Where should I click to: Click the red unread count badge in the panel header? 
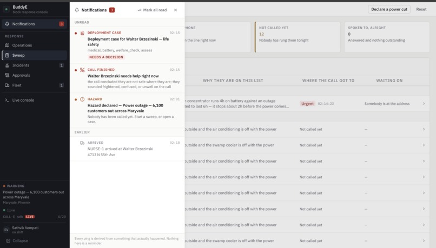tap(112, 10)
